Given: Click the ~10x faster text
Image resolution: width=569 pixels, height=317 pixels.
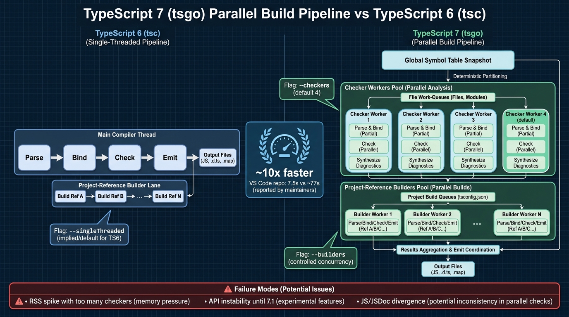Looking at the screenshot, I should coord(284,173).
